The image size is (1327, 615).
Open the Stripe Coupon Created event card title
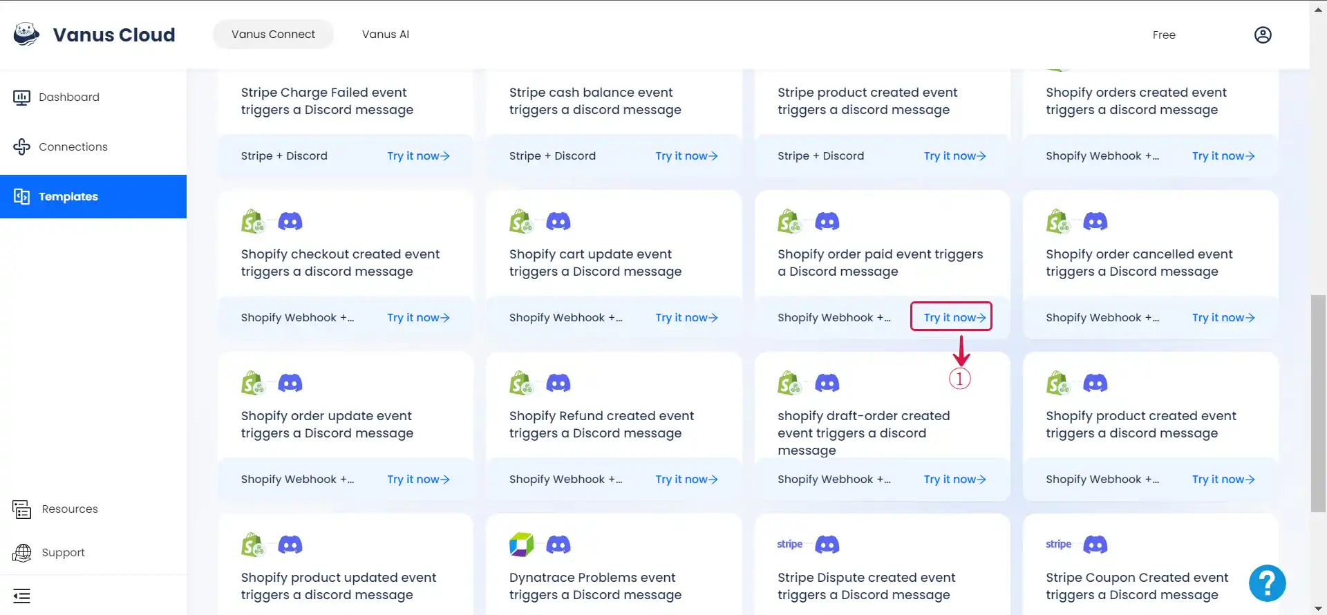pos(1137,586)
